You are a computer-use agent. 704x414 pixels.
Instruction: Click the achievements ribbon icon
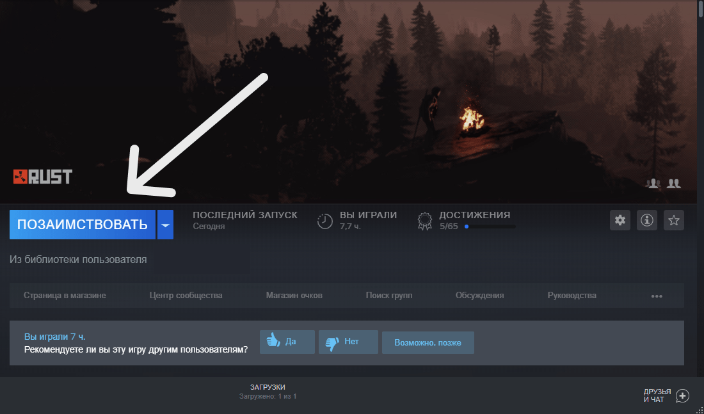point(425,221)
